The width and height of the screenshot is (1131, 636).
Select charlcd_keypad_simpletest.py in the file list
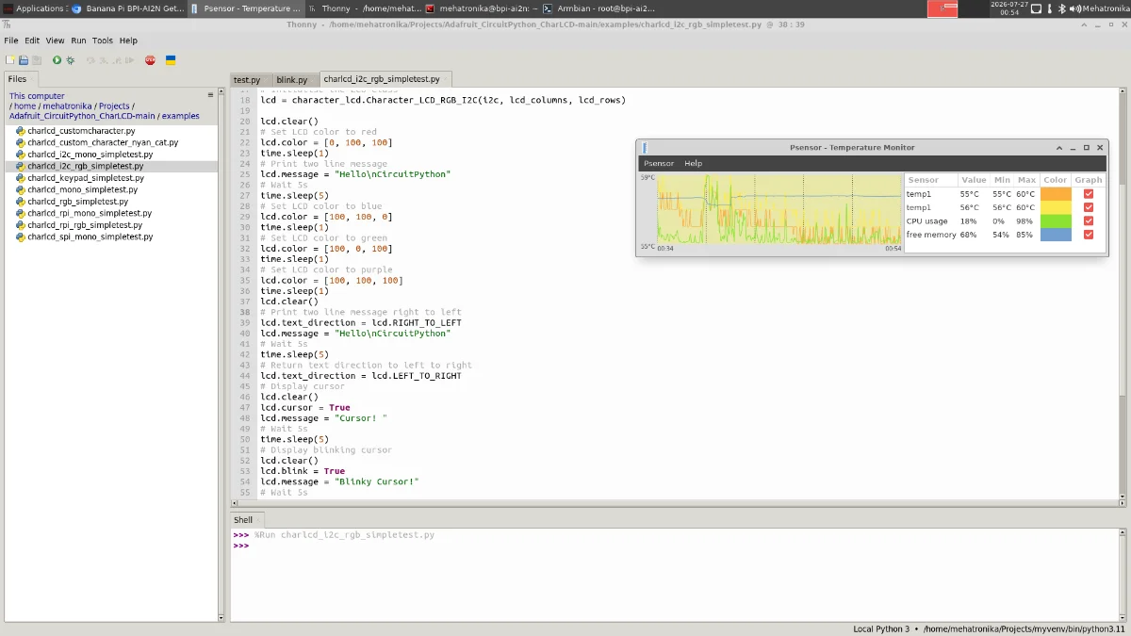[x=86, y=178]
